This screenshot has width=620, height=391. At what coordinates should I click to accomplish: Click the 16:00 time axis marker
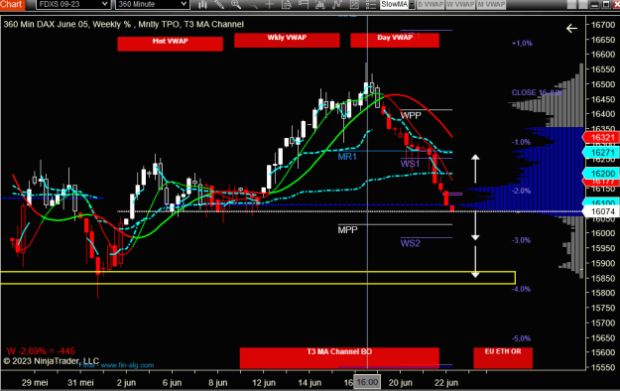367,382
